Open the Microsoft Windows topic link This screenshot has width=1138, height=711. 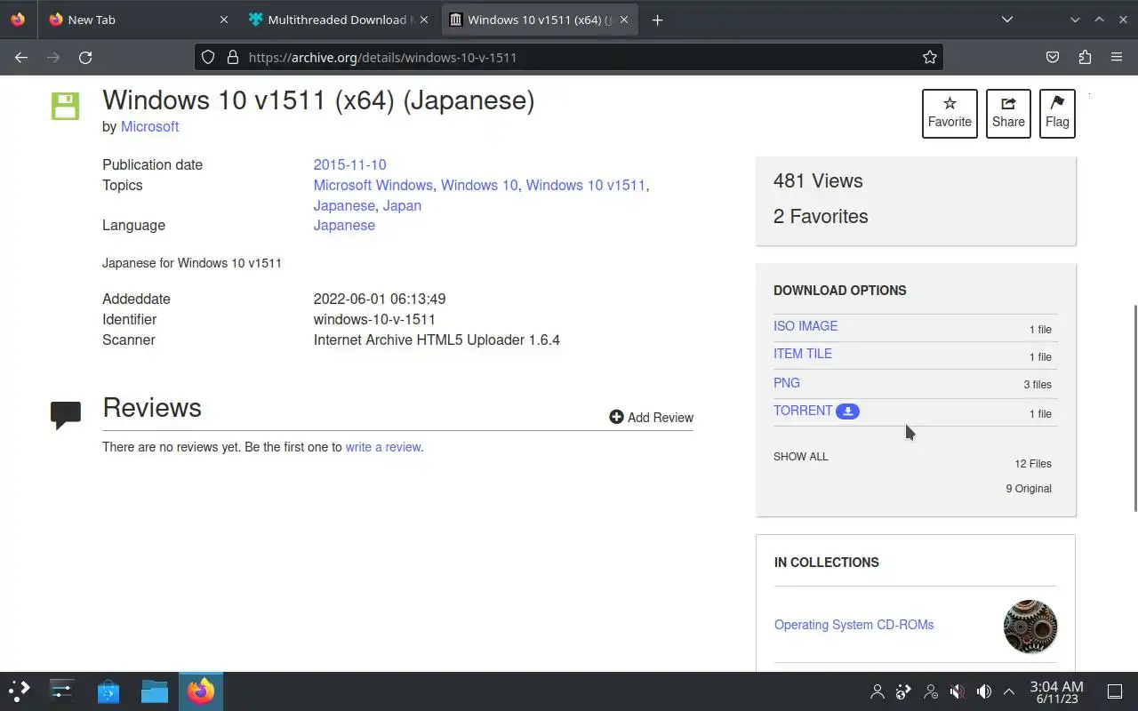[x=373, y=185]
